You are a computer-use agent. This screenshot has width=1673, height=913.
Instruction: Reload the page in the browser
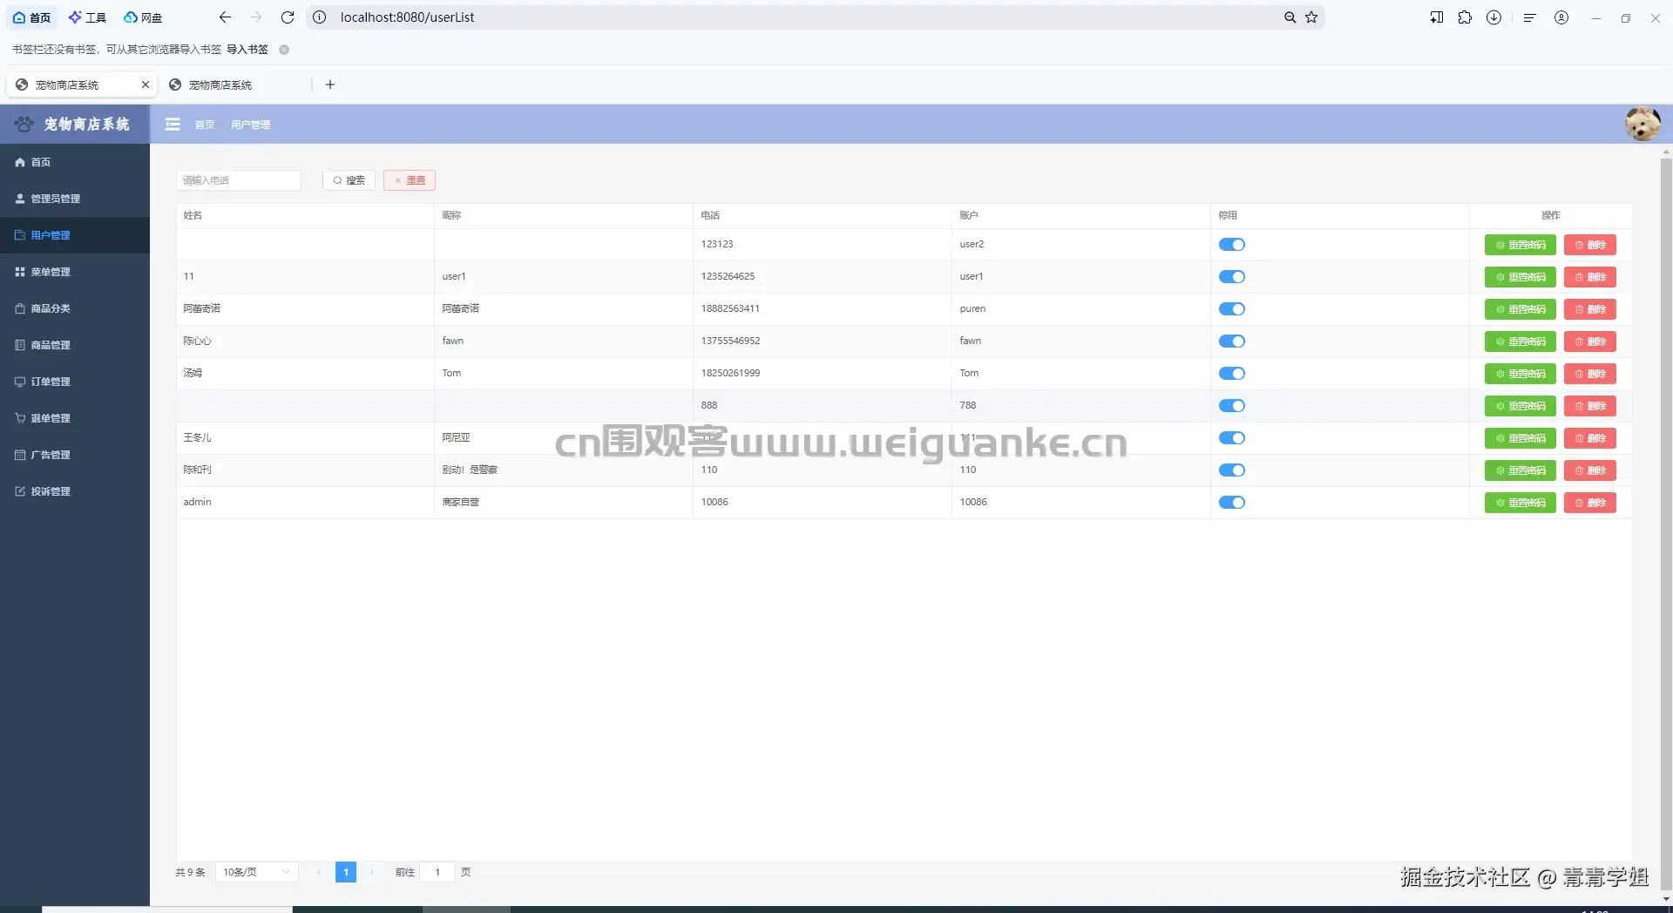(288, 17)
